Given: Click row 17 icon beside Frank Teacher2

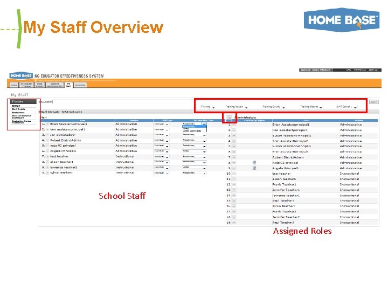Looking at the screenshot, I should (234, 212).
